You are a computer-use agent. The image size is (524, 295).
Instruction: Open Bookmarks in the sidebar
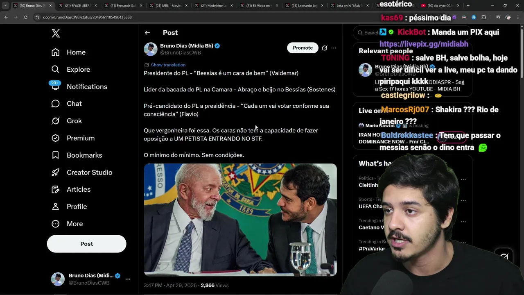[77, 155]
